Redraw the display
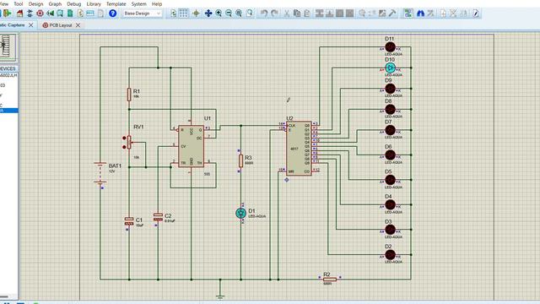 (x=173, y=14)
